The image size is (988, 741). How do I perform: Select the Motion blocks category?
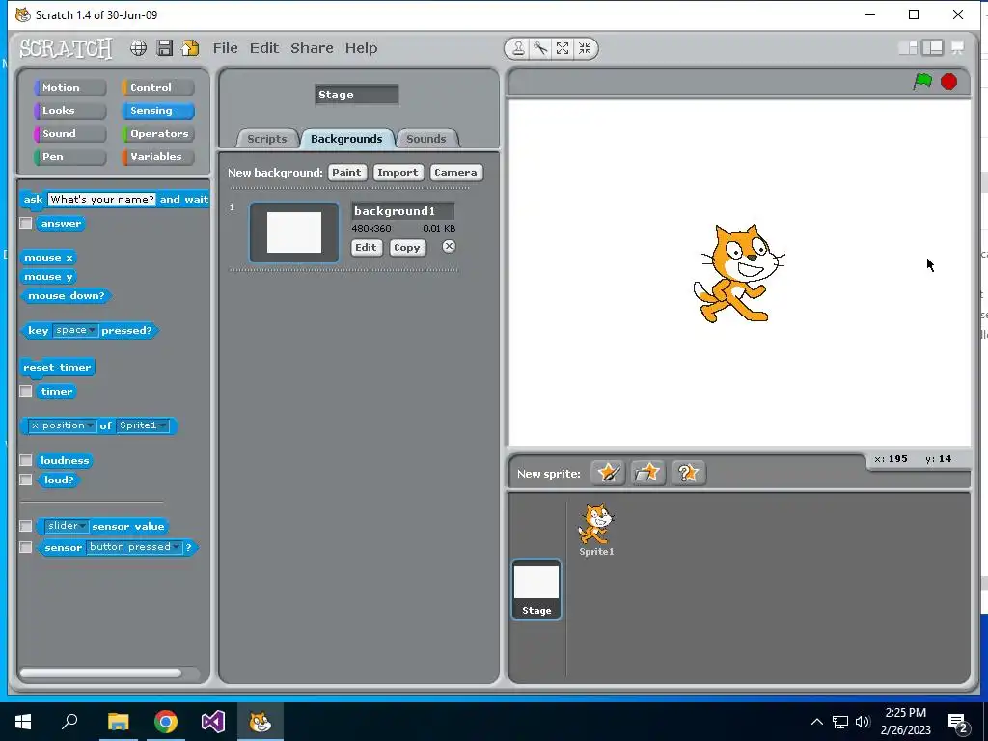click(69, 88)
